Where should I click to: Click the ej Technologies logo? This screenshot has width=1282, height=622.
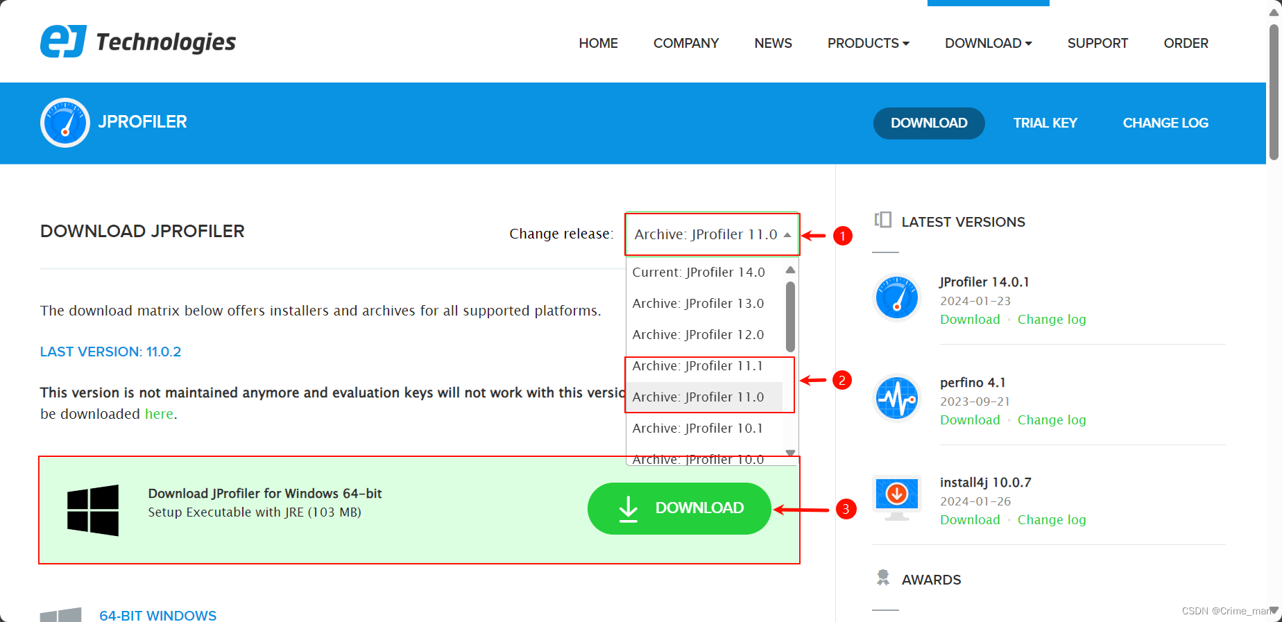pos(138,42)
